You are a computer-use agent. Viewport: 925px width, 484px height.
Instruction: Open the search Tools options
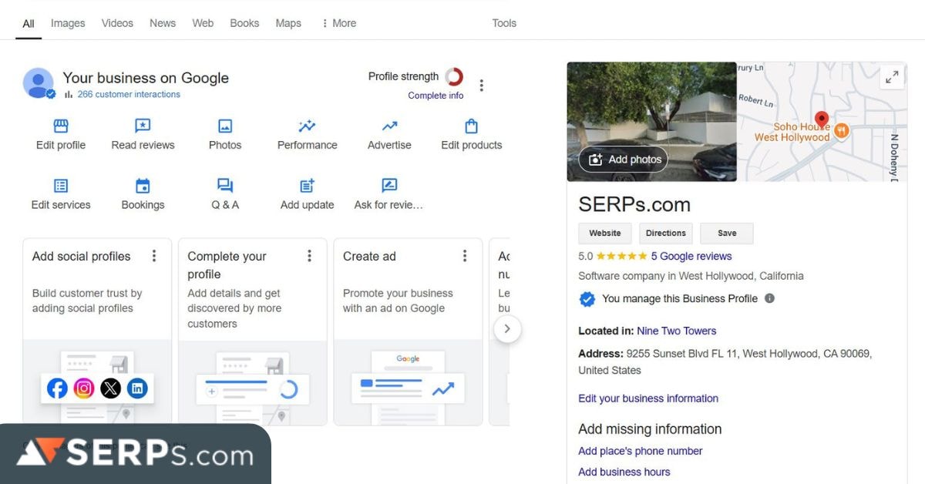click(x=504, y=23)
